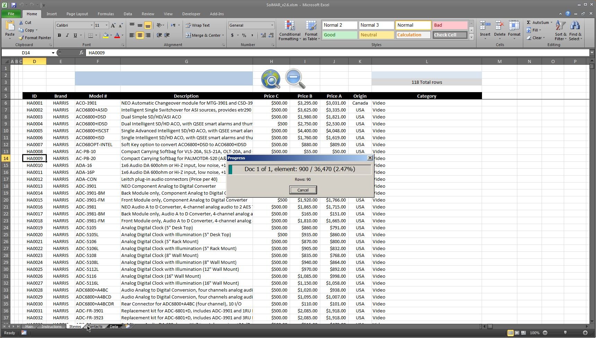Switch to Page Layout view icon
596x338 pixels.
pos(517,333)
